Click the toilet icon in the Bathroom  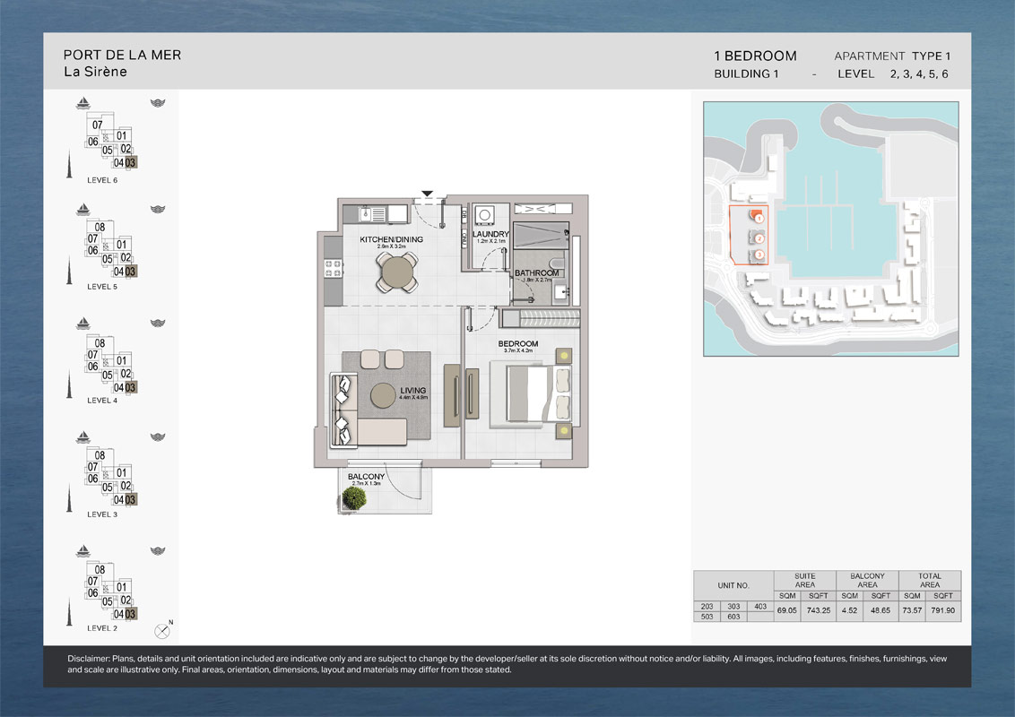557,264
